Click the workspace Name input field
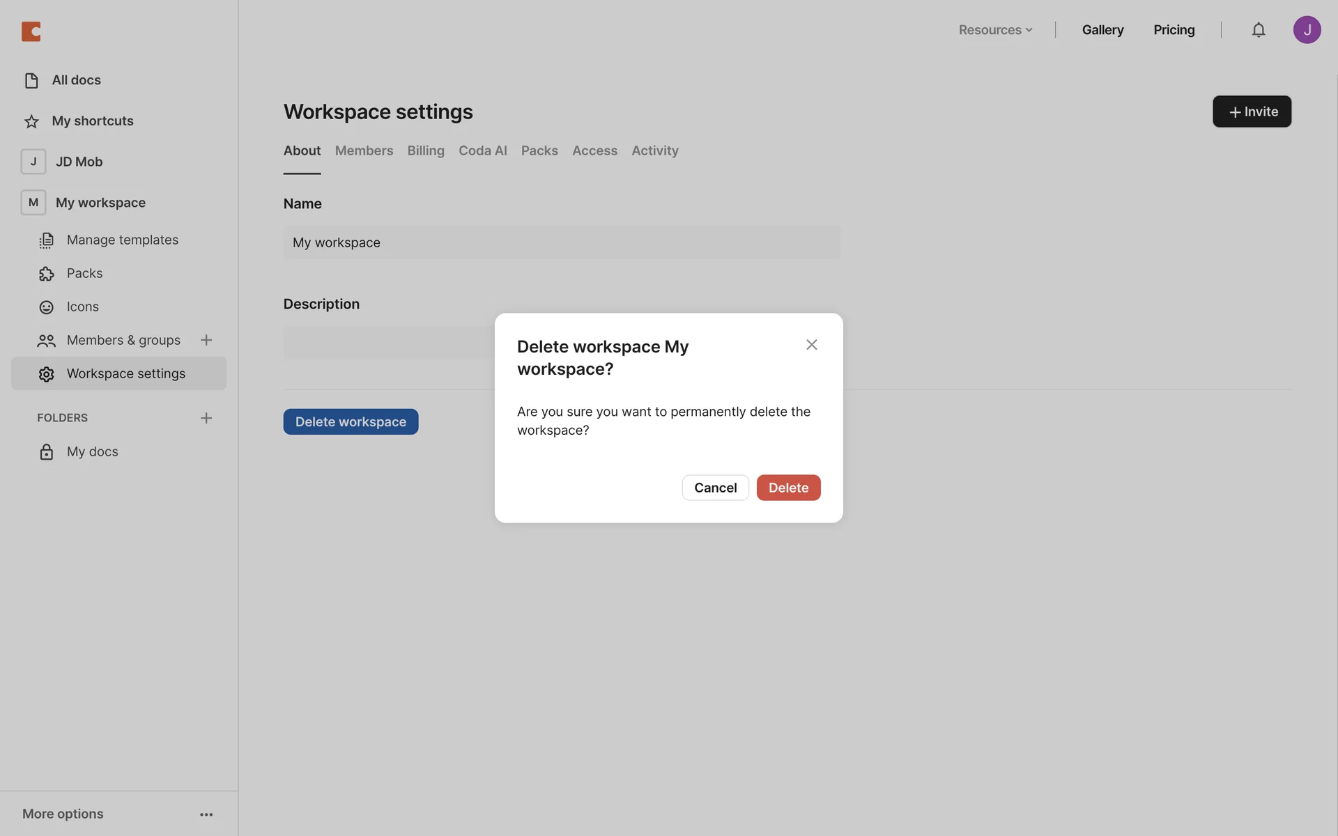 point(562,242)
